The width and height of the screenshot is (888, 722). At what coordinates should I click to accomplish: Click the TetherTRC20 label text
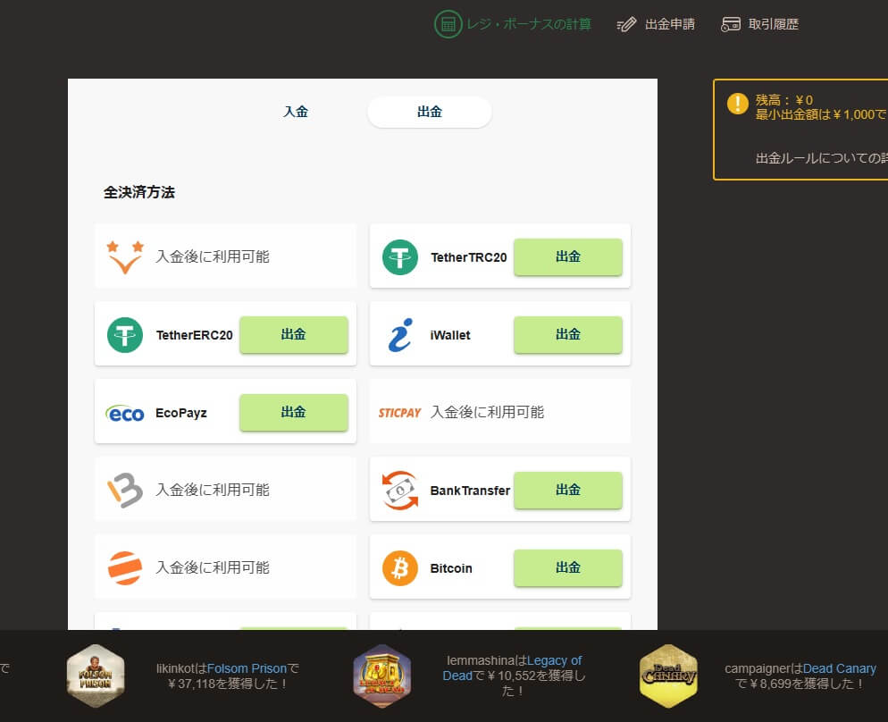pos(468,257)
